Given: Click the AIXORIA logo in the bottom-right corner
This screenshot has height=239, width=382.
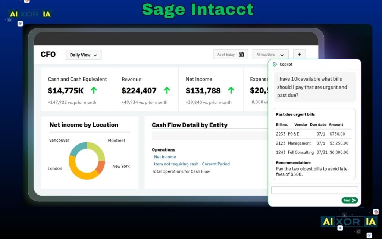Looking at the screenshot, I should pyautogui.click(x=349, y=222).
